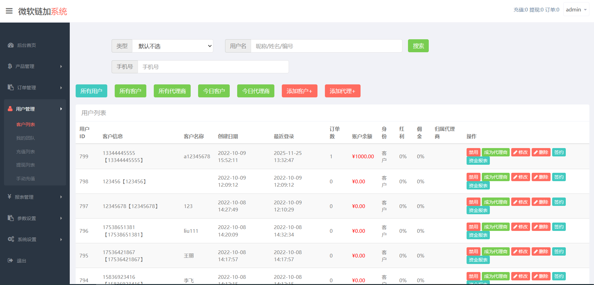
Task: Expand the 参数设置 submenu arrow
Action: click(61, 218)
